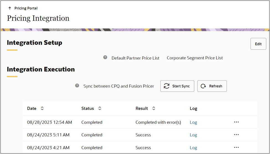Refresh the integration execution list
This screenshot has width=270, height=154.
[x=212, y=86]
